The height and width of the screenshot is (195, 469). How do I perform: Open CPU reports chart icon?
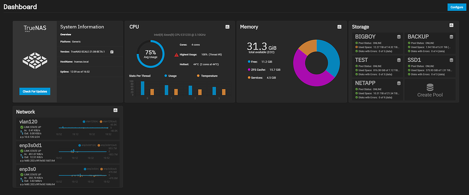click(x=227, y=27)
